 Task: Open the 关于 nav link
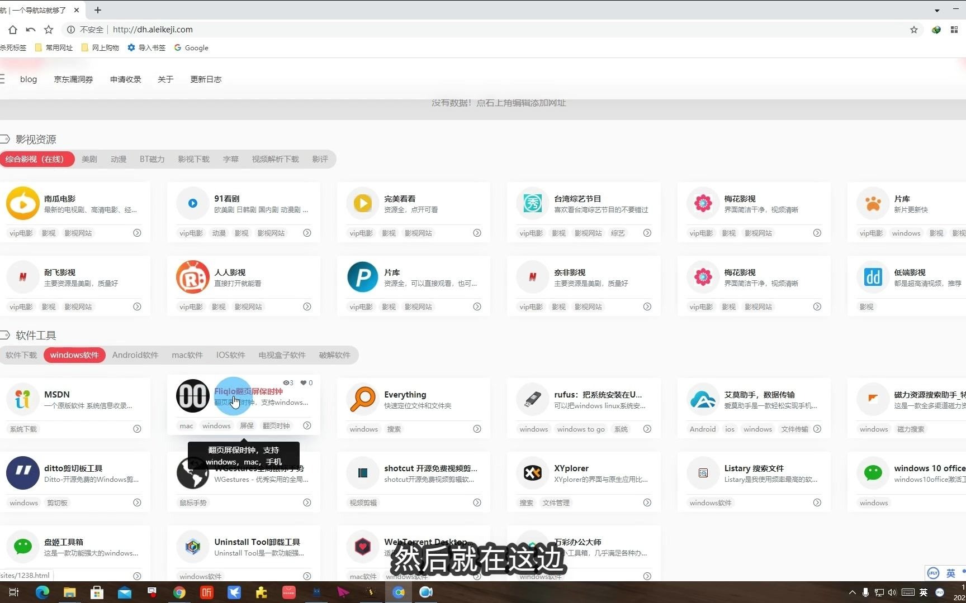point(165,79)
